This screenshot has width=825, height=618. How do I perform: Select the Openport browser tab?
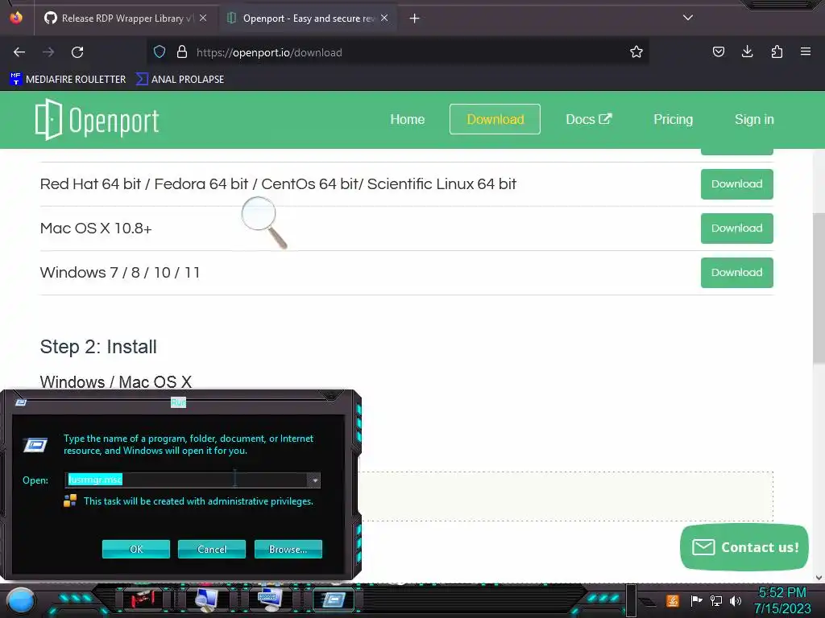tap(308, 19)
